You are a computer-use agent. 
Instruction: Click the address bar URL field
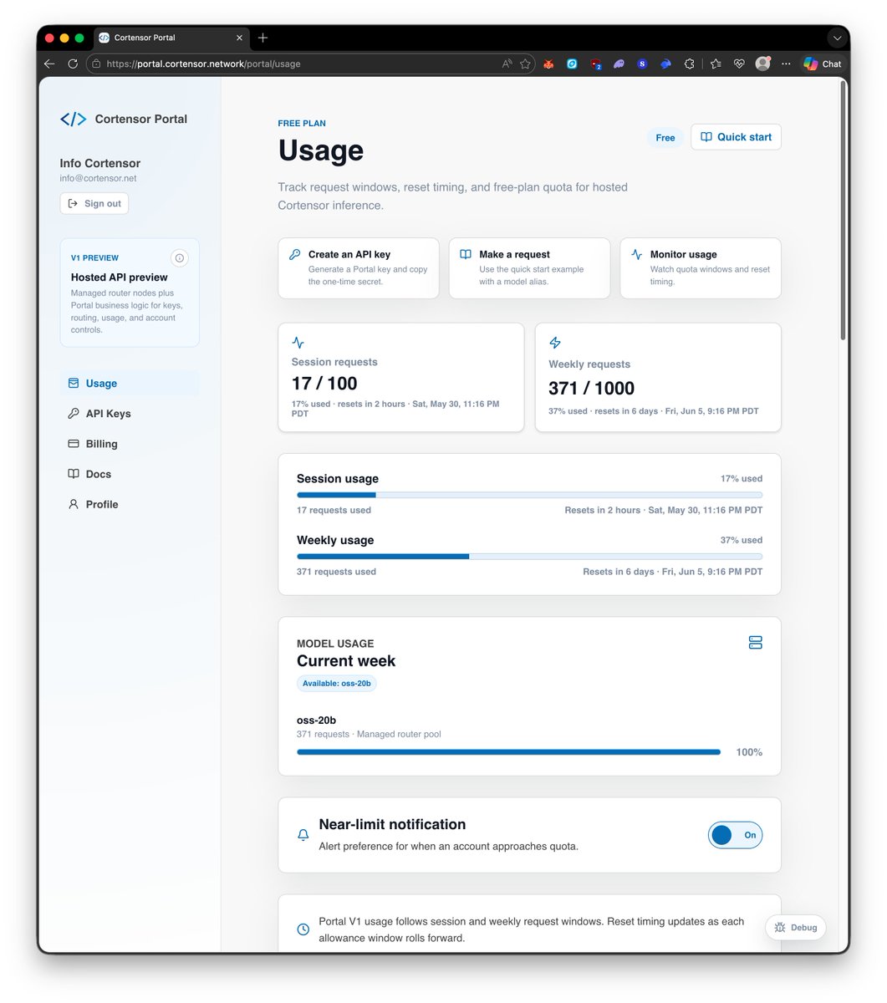coord(310,64)
